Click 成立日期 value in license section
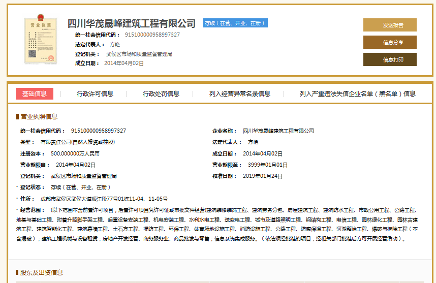436x283 pixels. (263, 153)
